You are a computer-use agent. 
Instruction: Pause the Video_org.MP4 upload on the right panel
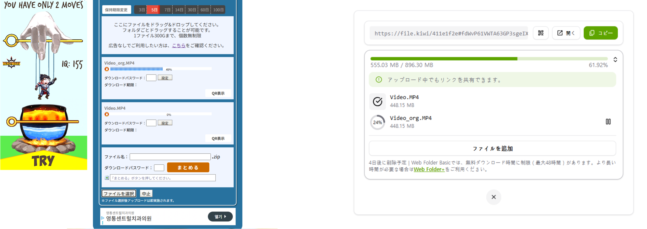click(x=609, y=122)
